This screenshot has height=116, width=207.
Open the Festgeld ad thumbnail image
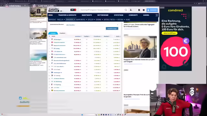click(140, 47)
